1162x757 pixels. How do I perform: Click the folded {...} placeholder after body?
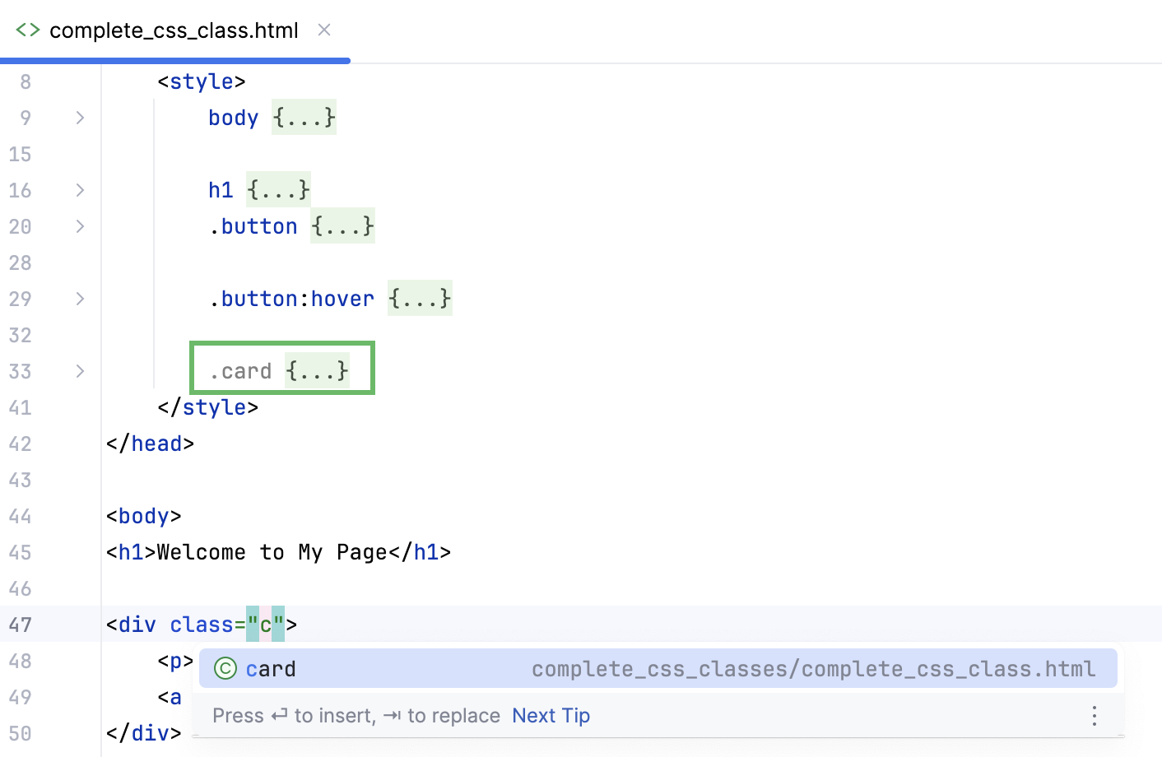[x=304, y=118]
